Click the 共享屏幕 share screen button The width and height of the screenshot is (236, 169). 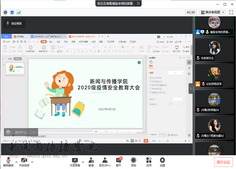coord(75,162)
